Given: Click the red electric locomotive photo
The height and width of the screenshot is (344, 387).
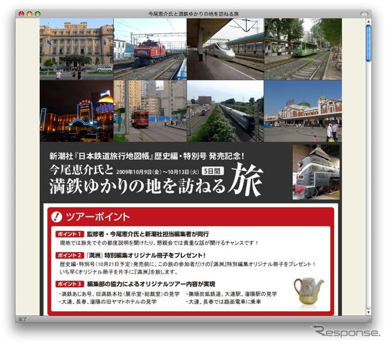Looking at the screenshot, I should pos(150,49).
